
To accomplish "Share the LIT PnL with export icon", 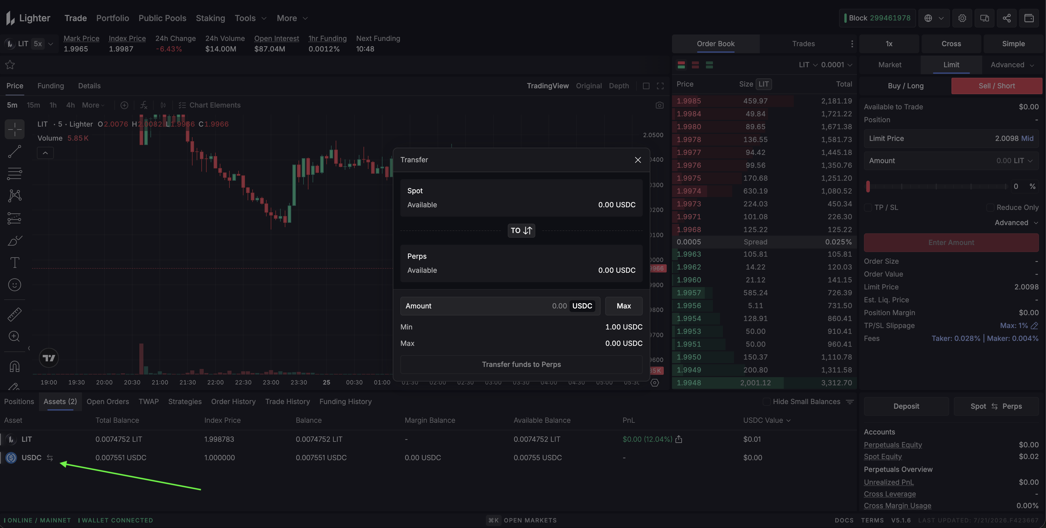I will (x=678, y=440).
